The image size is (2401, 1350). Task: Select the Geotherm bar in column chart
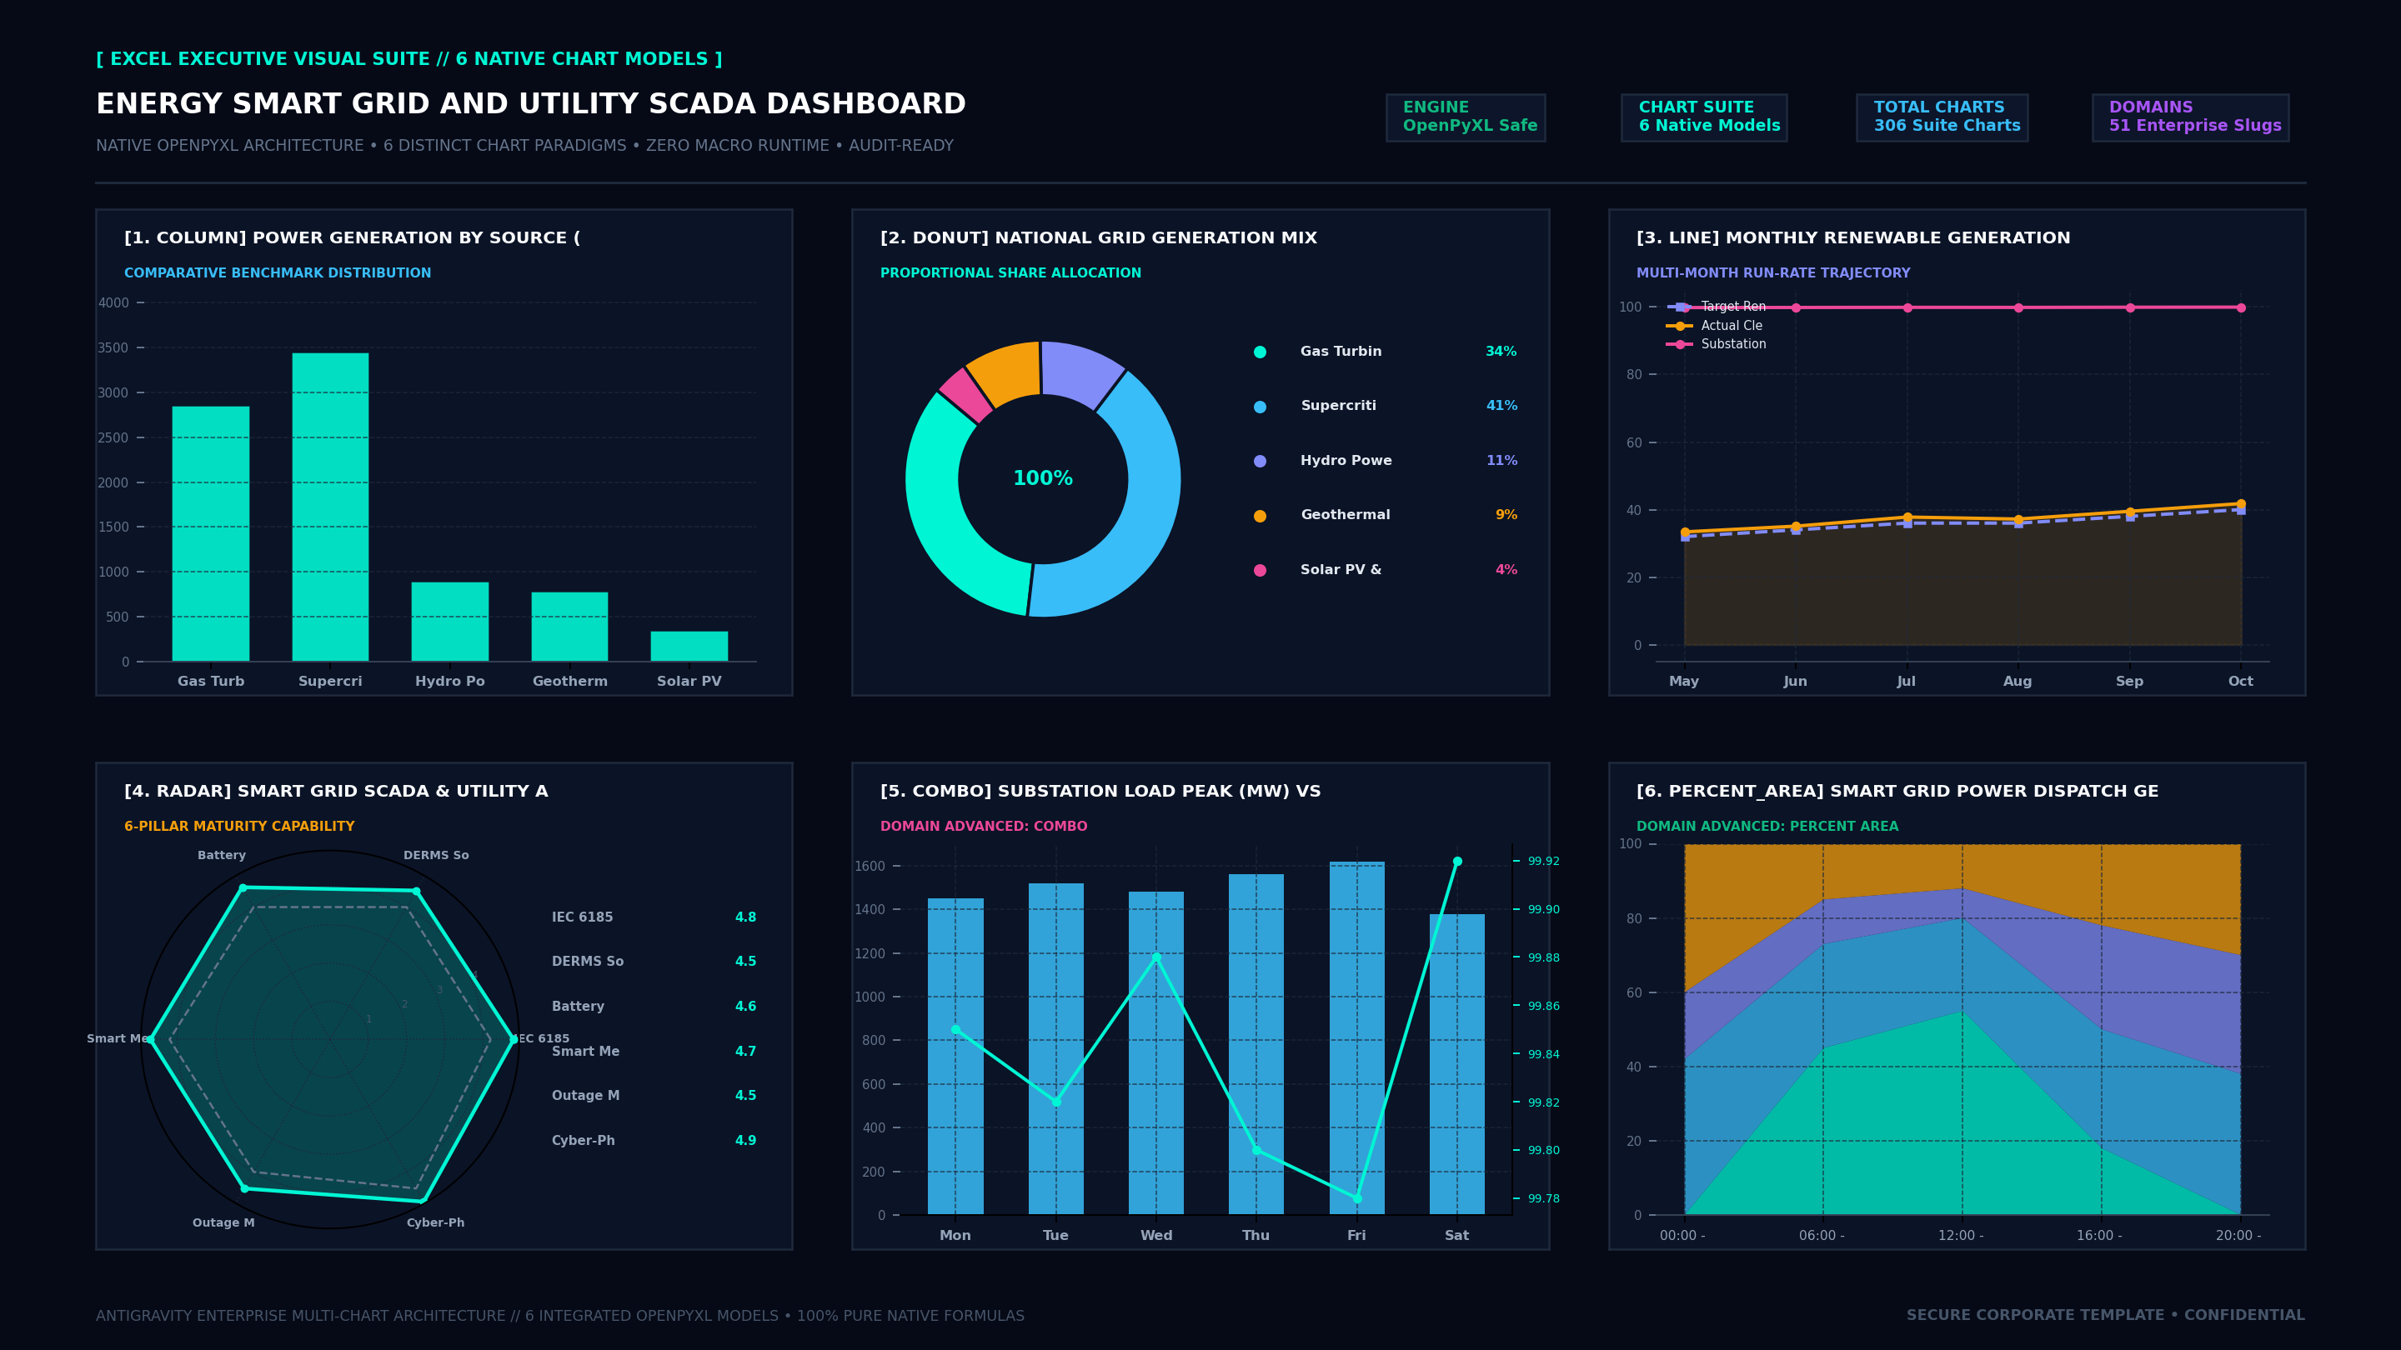pos(569,626)
